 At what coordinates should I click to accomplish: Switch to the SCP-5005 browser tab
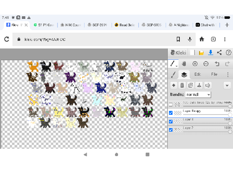point(151,25)
